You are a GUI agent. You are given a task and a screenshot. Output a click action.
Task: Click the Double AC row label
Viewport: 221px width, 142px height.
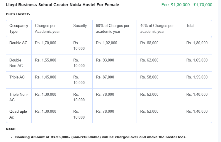coord(18,43)
